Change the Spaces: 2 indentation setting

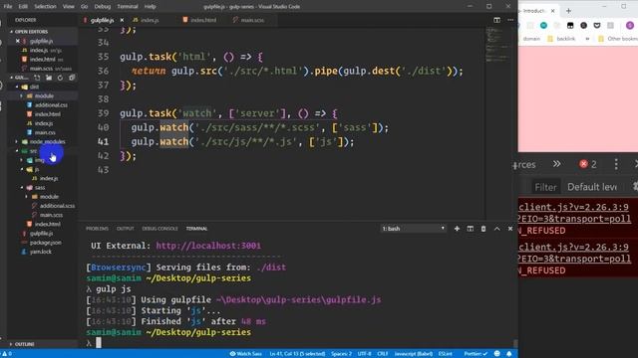341,354
